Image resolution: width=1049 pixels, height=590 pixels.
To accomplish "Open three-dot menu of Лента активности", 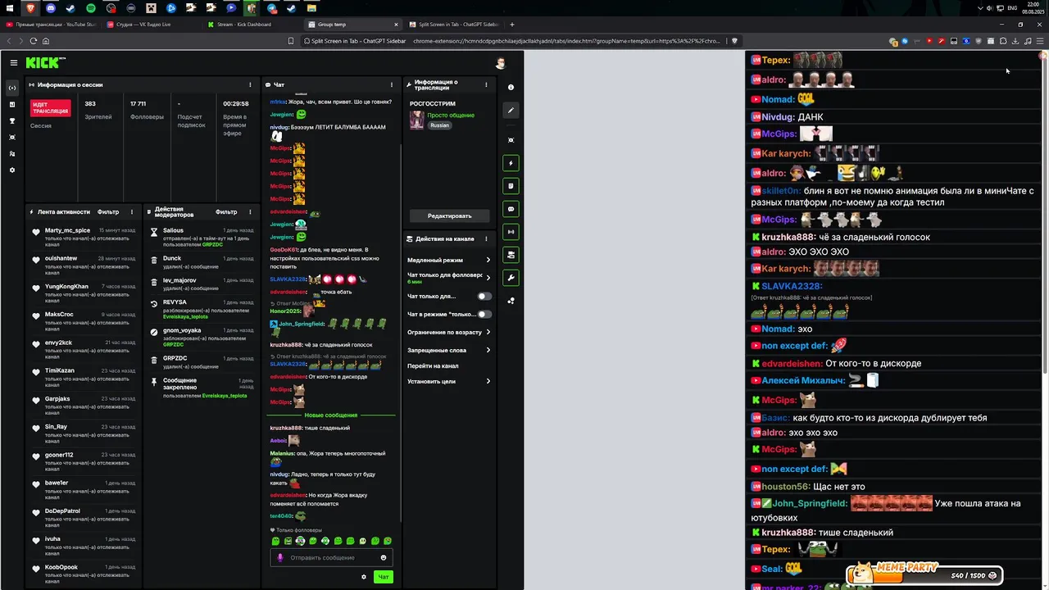I will pyautogui.click(x=132, y=212).
